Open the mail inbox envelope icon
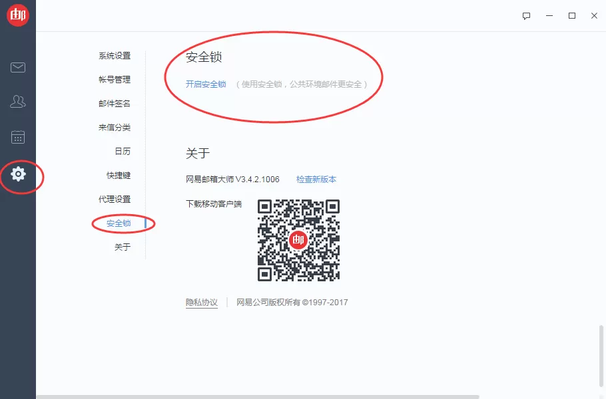606x399 pixels. (x=18, y=68)
